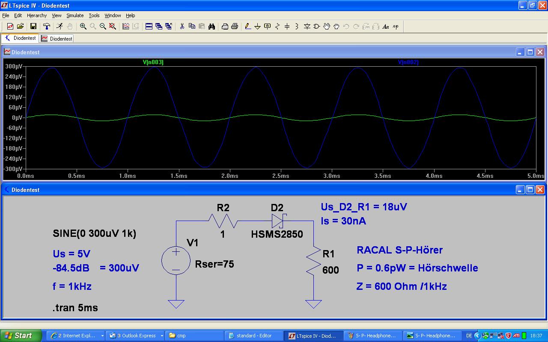Click the Zoom In magnifier icon
The height and width of the screenshot is (342, 548).
click(83, 27)
